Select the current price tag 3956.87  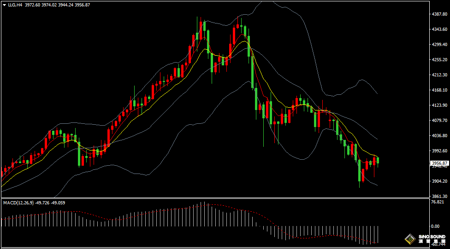point(439,163)
